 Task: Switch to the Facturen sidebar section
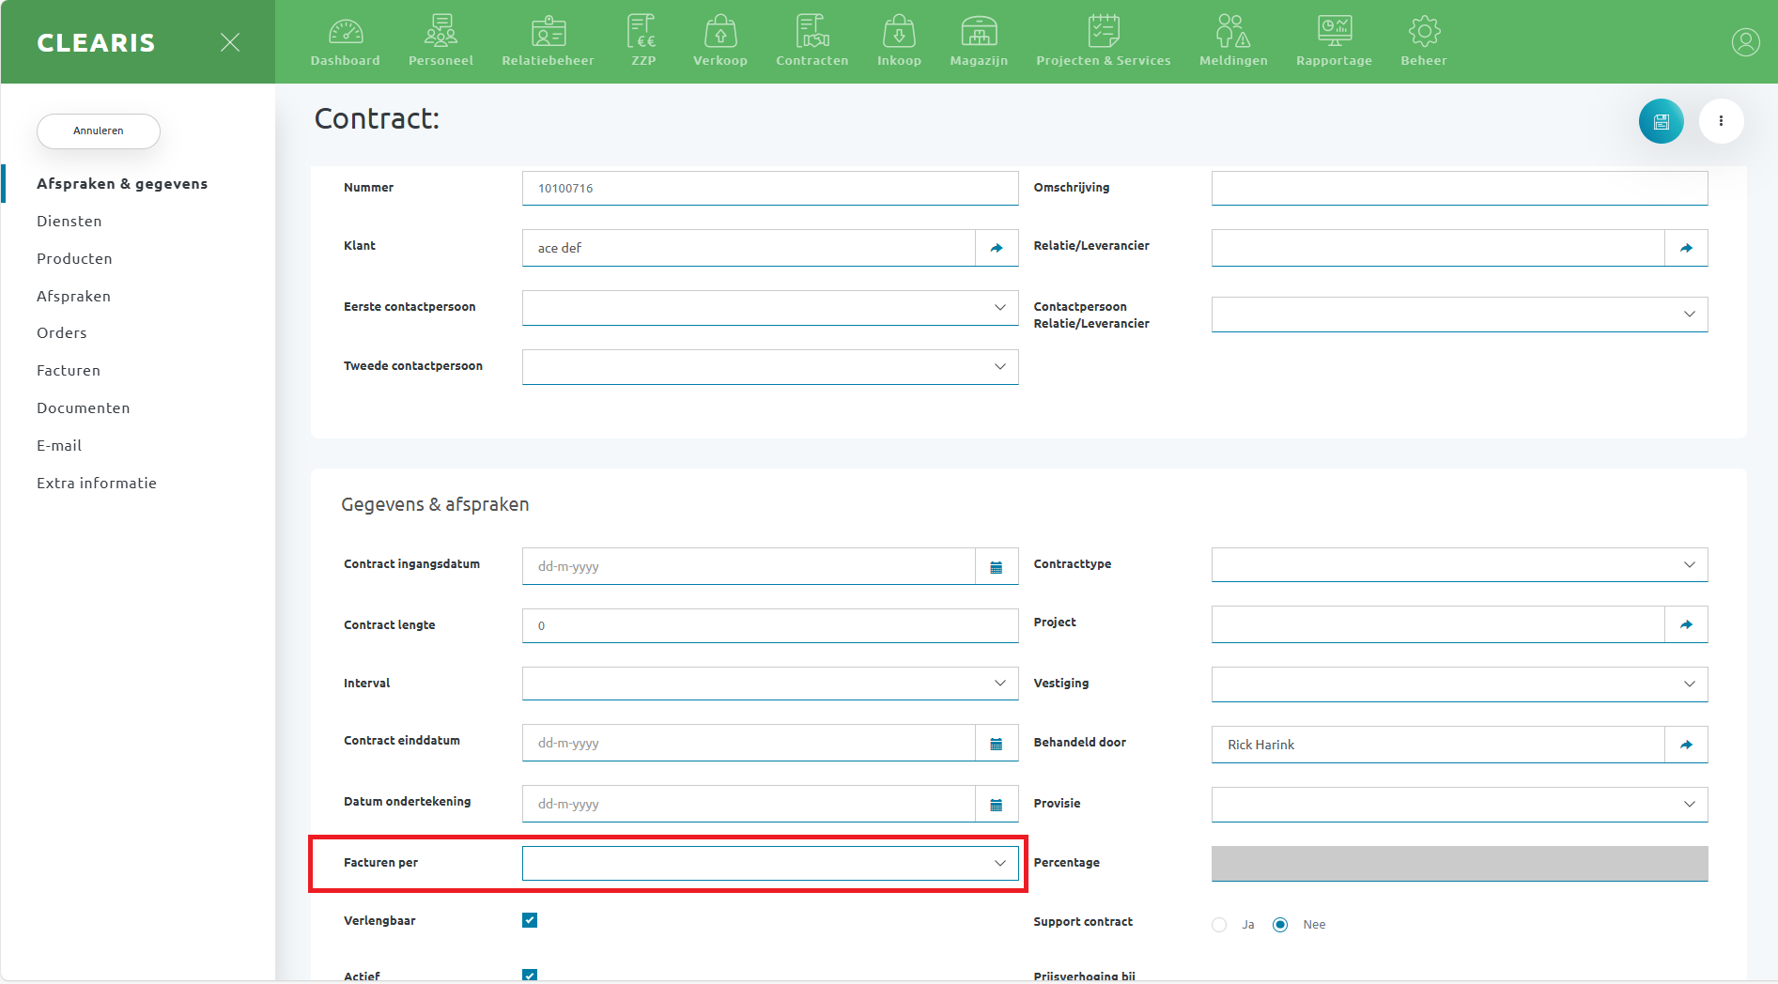(69, 371)
